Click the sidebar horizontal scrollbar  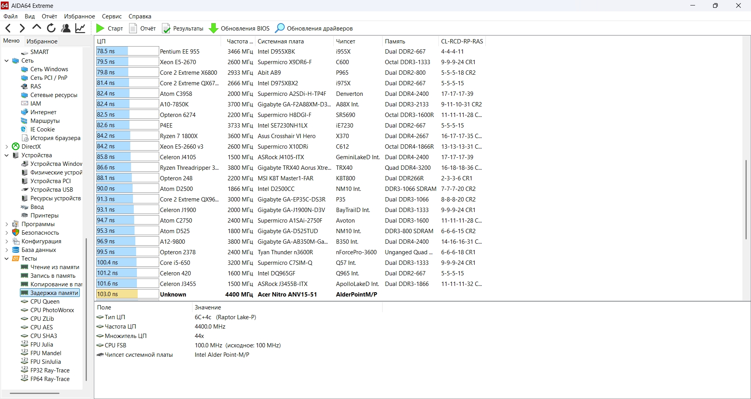pos(34,393)
